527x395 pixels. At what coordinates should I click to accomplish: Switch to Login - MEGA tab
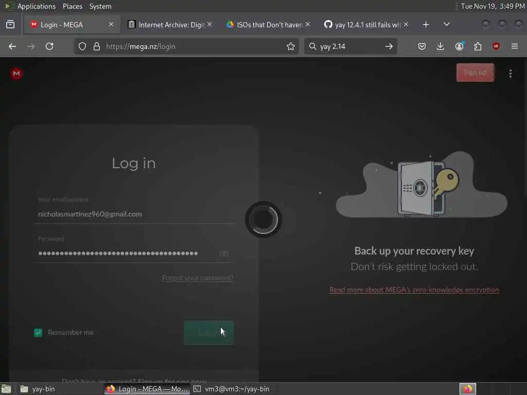pyautogui.click(x=72, y=25)
